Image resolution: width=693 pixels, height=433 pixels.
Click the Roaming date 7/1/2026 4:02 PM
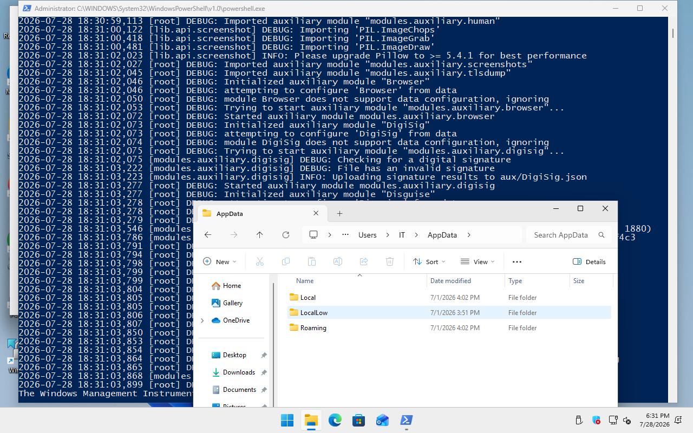point(455,328)
